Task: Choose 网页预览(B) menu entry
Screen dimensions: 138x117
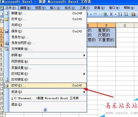Action: pos(45,61)
